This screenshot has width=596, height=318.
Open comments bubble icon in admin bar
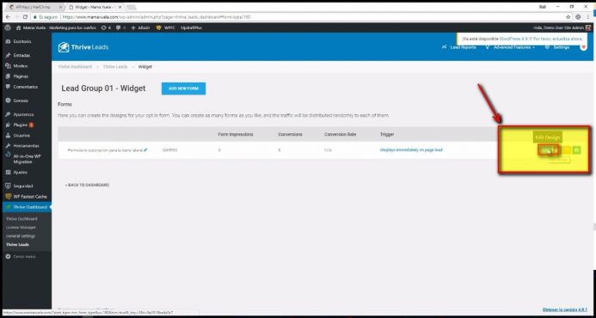tap(120, 28)
